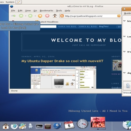Click the red Stop loading button
Screen dimensions: 131x131
[47, 16]
